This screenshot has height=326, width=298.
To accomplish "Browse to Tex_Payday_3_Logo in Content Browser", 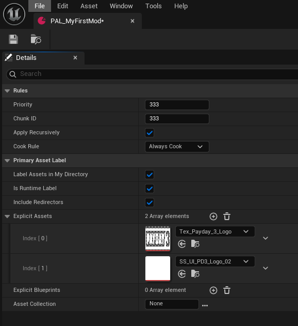I will (195, 244).
